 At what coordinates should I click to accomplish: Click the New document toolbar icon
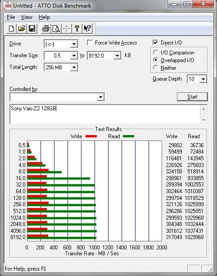click(11, 28)
